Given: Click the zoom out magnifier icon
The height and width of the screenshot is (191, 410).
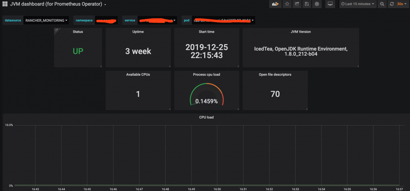Looking at the screenshot, I should pyautogui.click(x=382, y=4).
